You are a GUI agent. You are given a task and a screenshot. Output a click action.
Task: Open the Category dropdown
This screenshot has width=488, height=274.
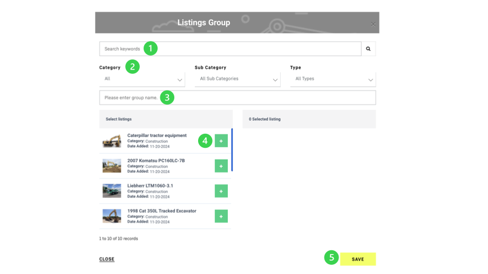coord(141,79)
